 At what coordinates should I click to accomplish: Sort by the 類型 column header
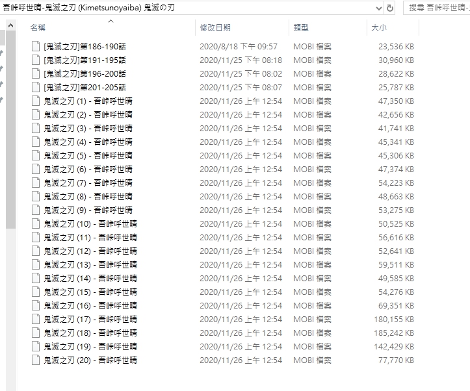click(301, 28)
